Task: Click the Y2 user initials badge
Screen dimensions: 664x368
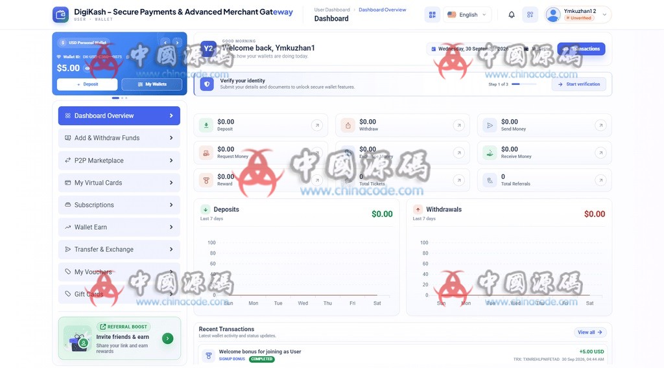Action: (208, 48)
